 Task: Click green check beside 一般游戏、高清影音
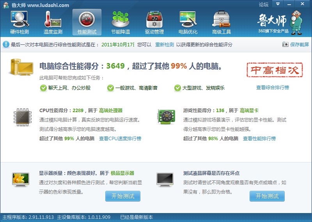coord(110,88)
